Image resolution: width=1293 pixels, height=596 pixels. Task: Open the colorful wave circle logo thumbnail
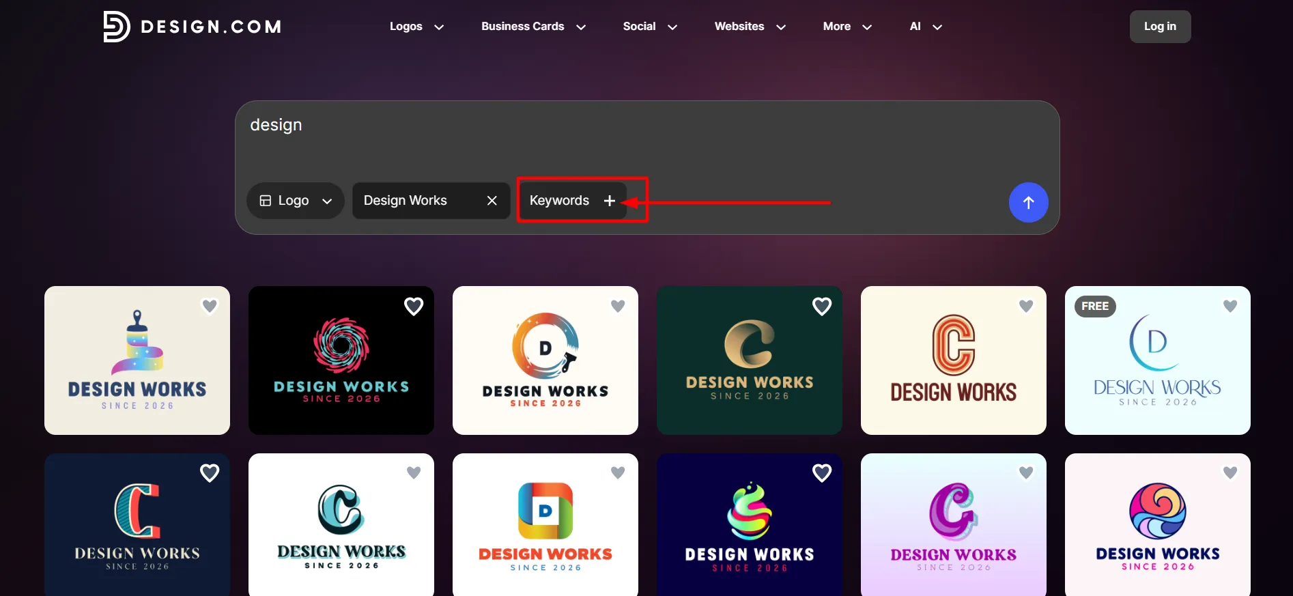[1158, 524]
